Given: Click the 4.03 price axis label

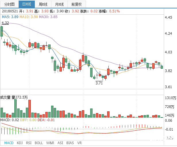Looking at the screenshot, I should tap(168, 52).
